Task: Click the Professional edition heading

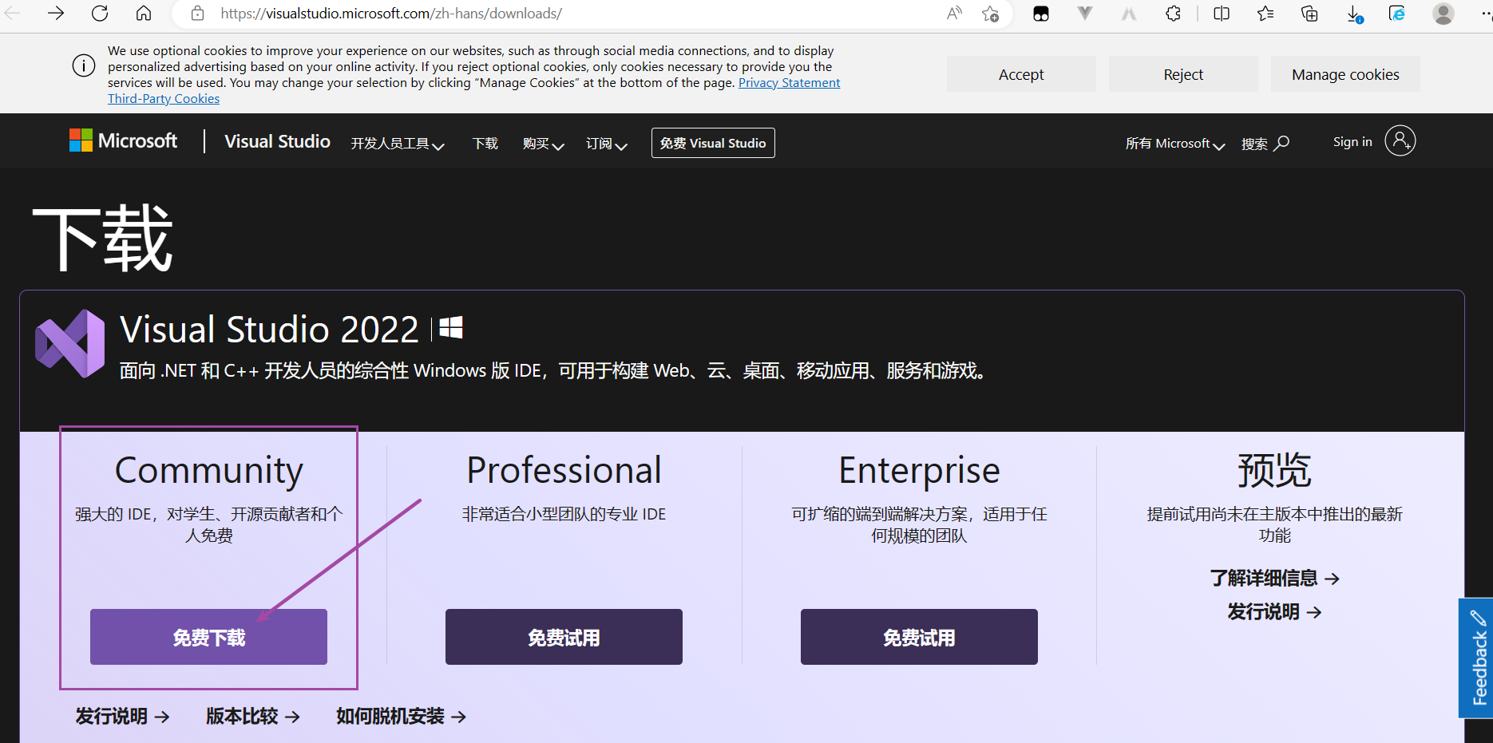Action: pyautogui.click(x=564, y=470)
